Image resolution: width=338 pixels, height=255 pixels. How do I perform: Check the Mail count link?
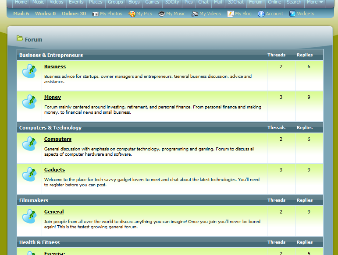click(x=27, y=14)
